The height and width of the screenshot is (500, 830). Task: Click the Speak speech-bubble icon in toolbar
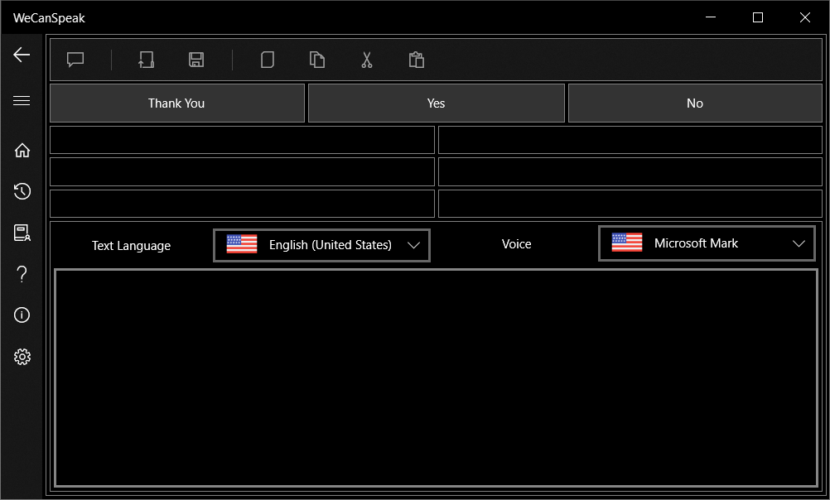click(75, 60)
